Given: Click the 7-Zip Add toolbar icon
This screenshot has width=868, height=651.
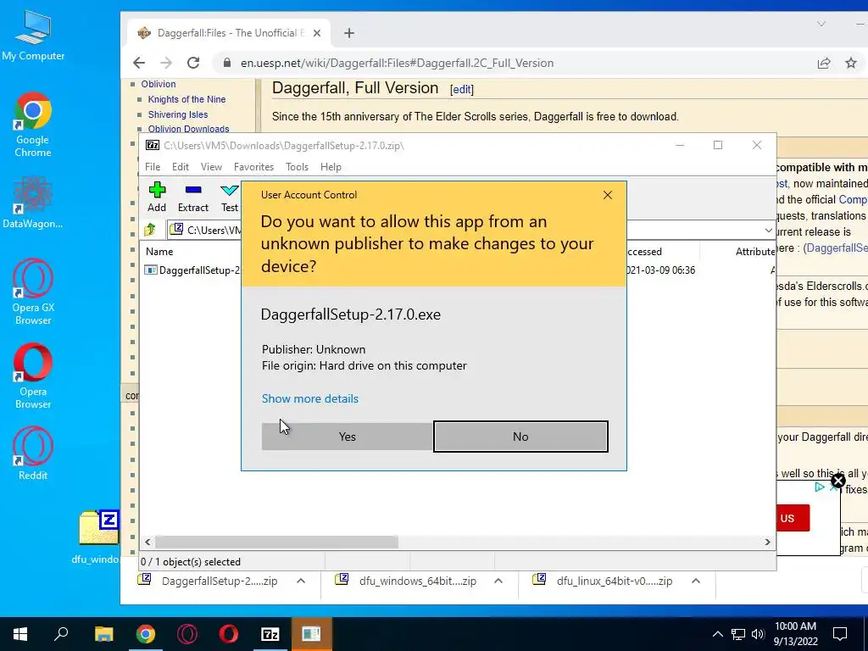Looking at the screenshot, I should (x=157, y=197).
